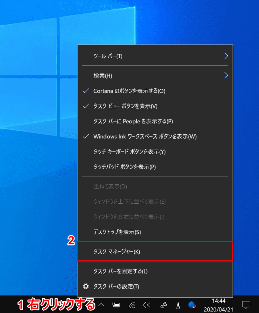Screen dimensions: 259x313
Task: Click the speaker volume icon in the tray
Action: coord(146,305)
